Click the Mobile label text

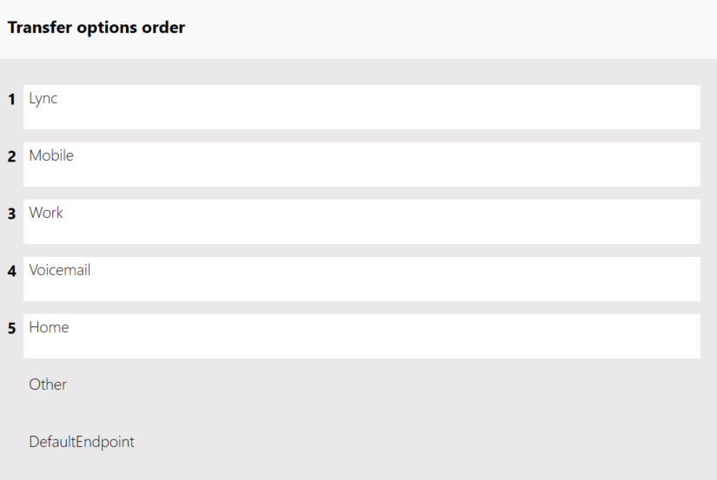tap(51, 155)
